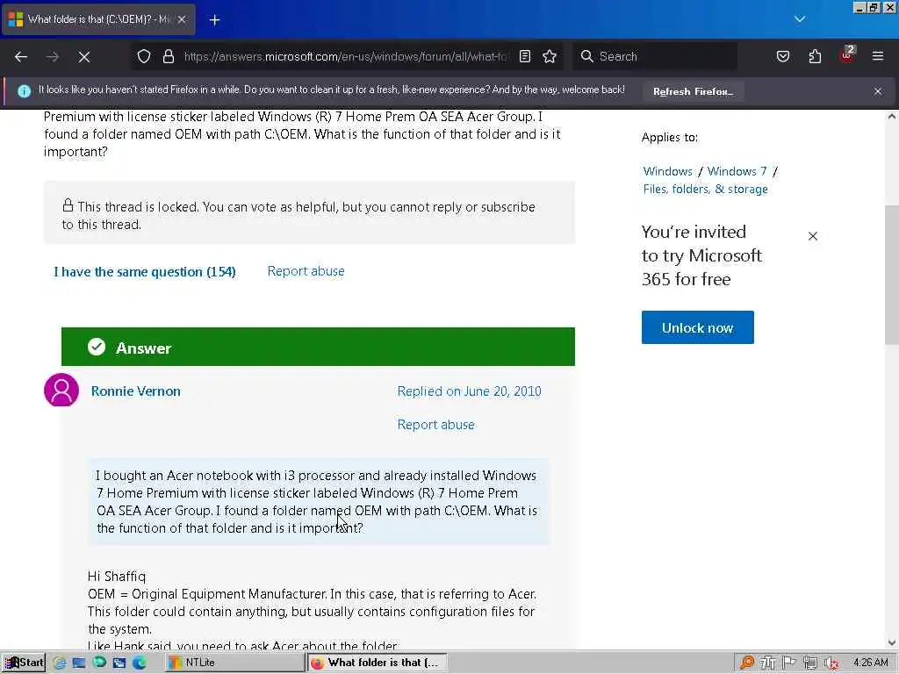Open a new browser tab
The height and width of the screenshot is (674, 899).
214,20
